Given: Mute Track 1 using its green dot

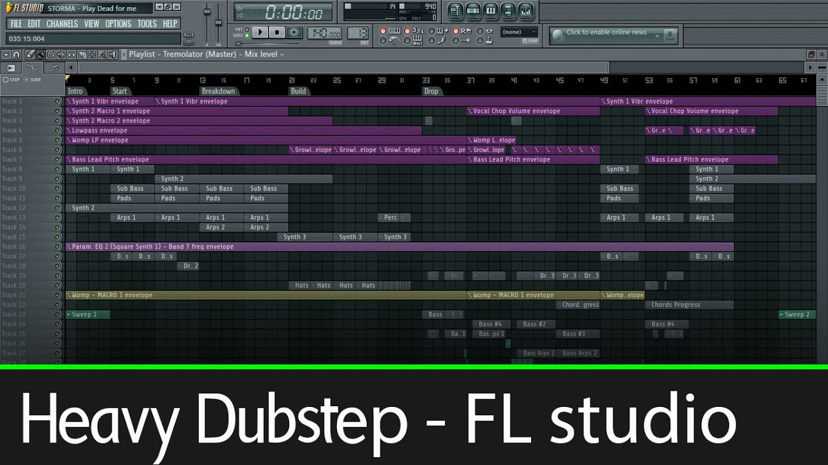Looking at the screenshot, I should [57, 101].
